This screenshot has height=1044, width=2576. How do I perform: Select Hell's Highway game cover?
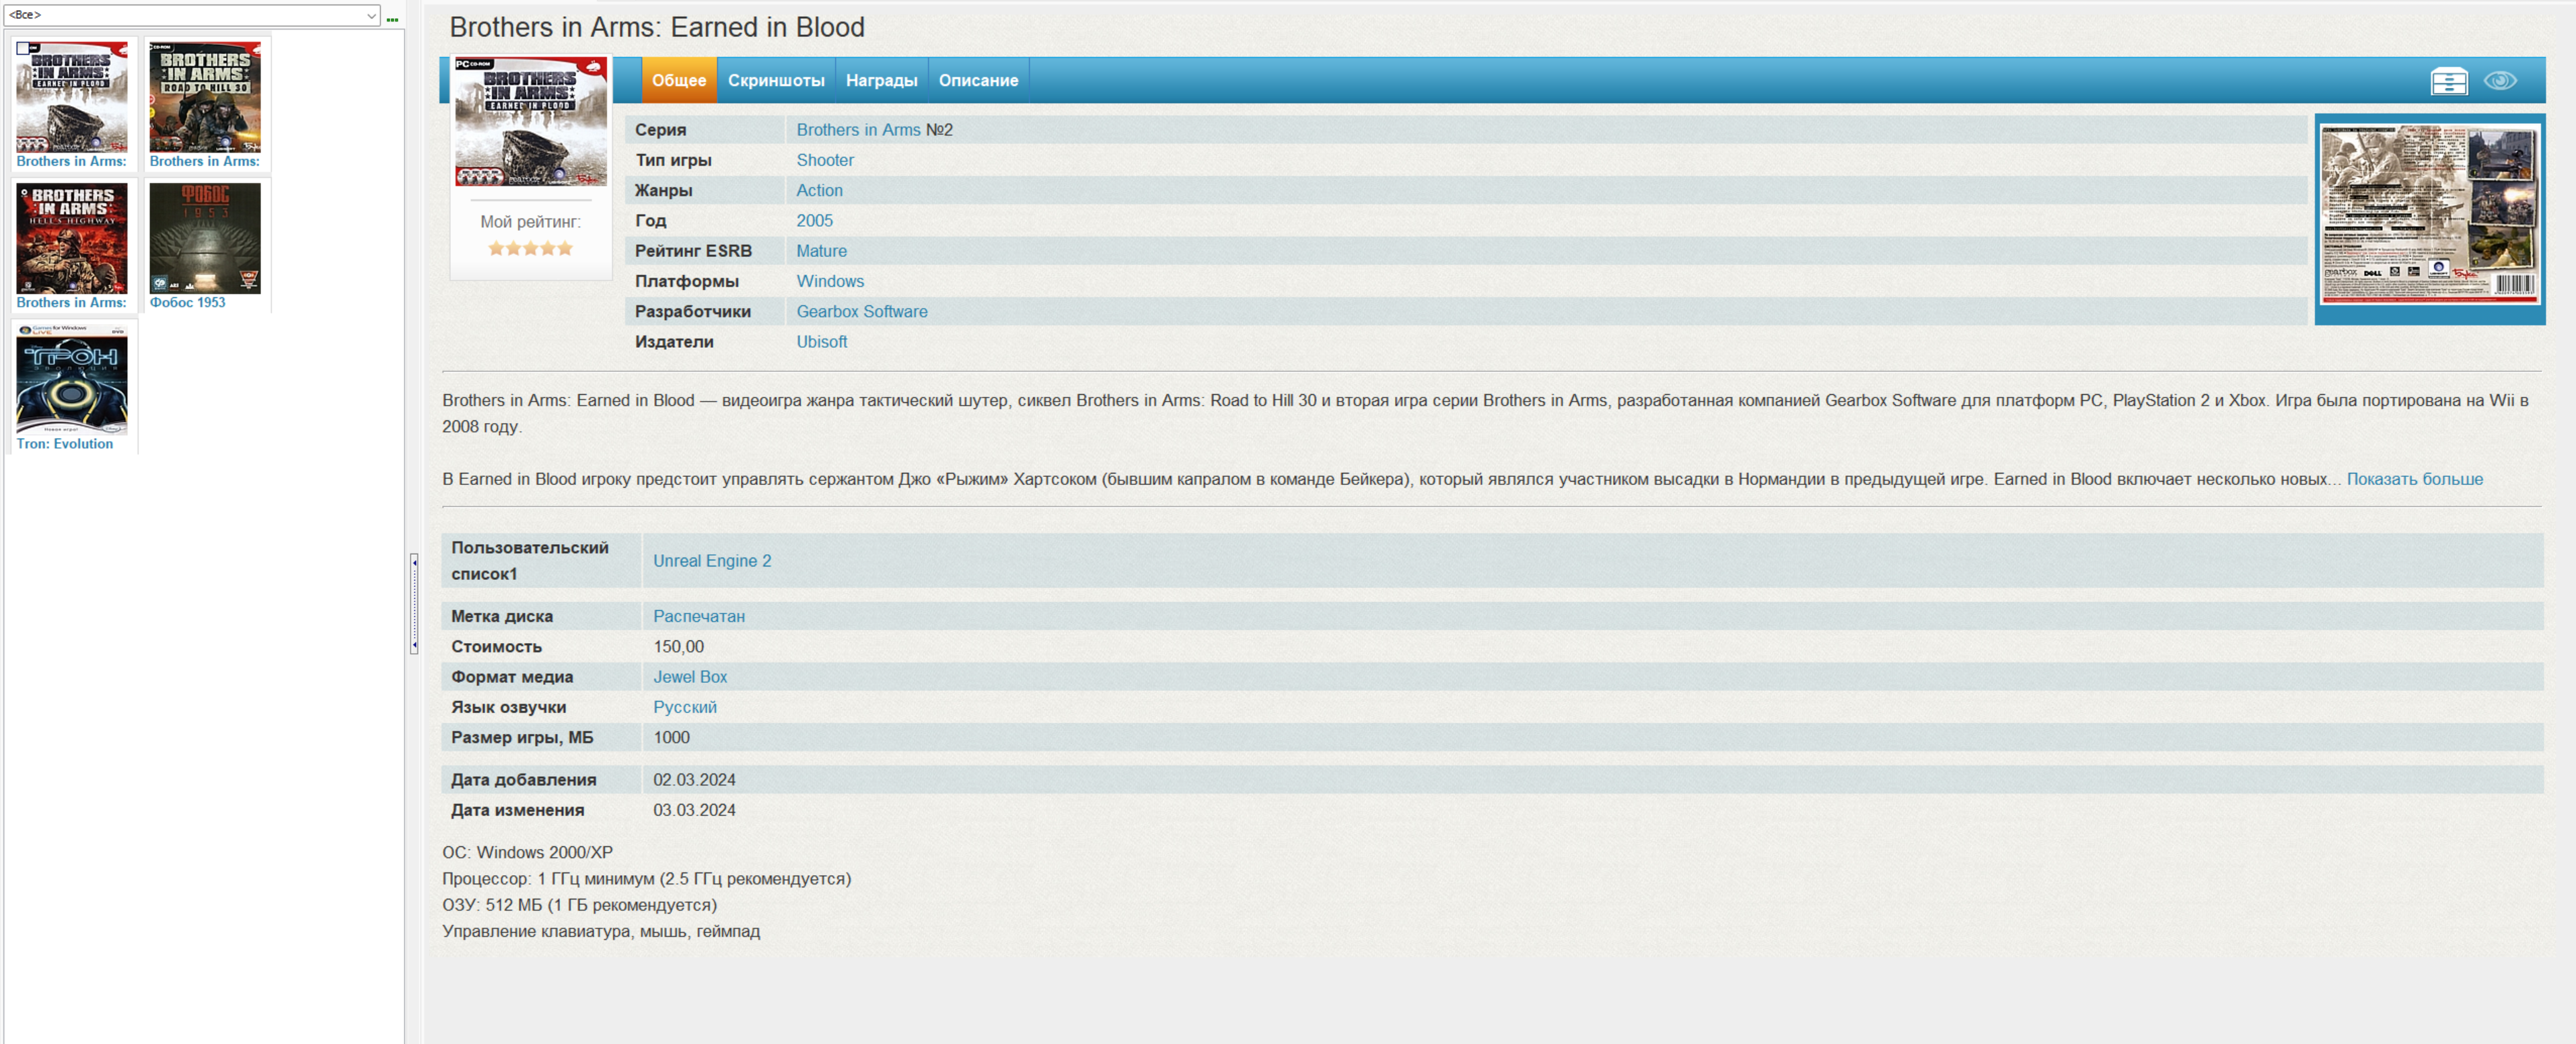(x=72, y=238)
